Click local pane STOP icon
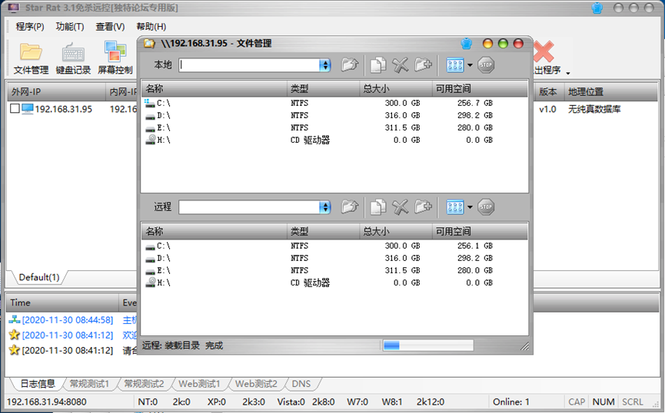The image size is (665, 413). [x=486, y=64]
